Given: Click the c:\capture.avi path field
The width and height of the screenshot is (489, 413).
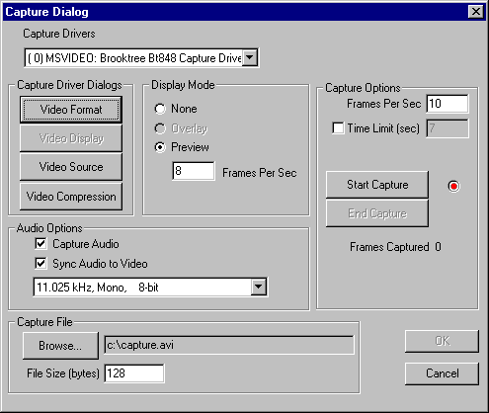Looking at the screenshot, I should 229,345.
